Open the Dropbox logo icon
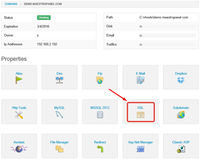 pyautogui.click(x=181, y=80)
